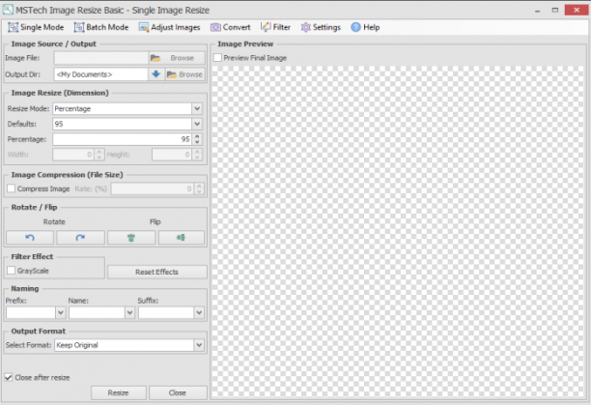Click the Output Dir text field

tap(100, 74)
